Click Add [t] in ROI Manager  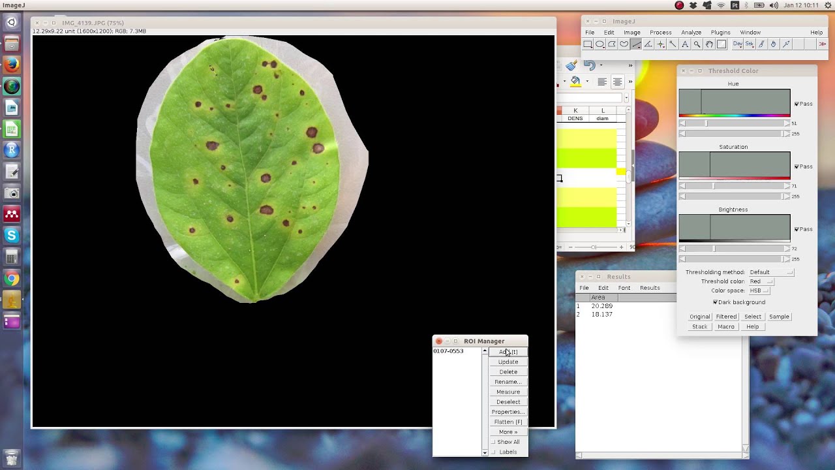(x=508, y=352)
